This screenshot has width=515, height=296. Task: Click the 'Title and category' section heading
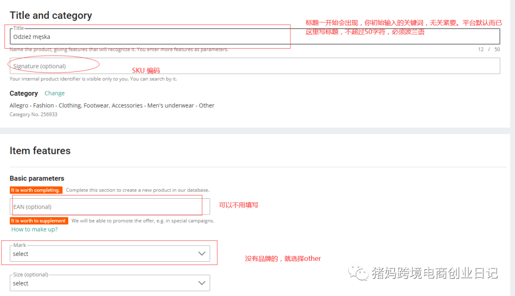coord(51,15)
